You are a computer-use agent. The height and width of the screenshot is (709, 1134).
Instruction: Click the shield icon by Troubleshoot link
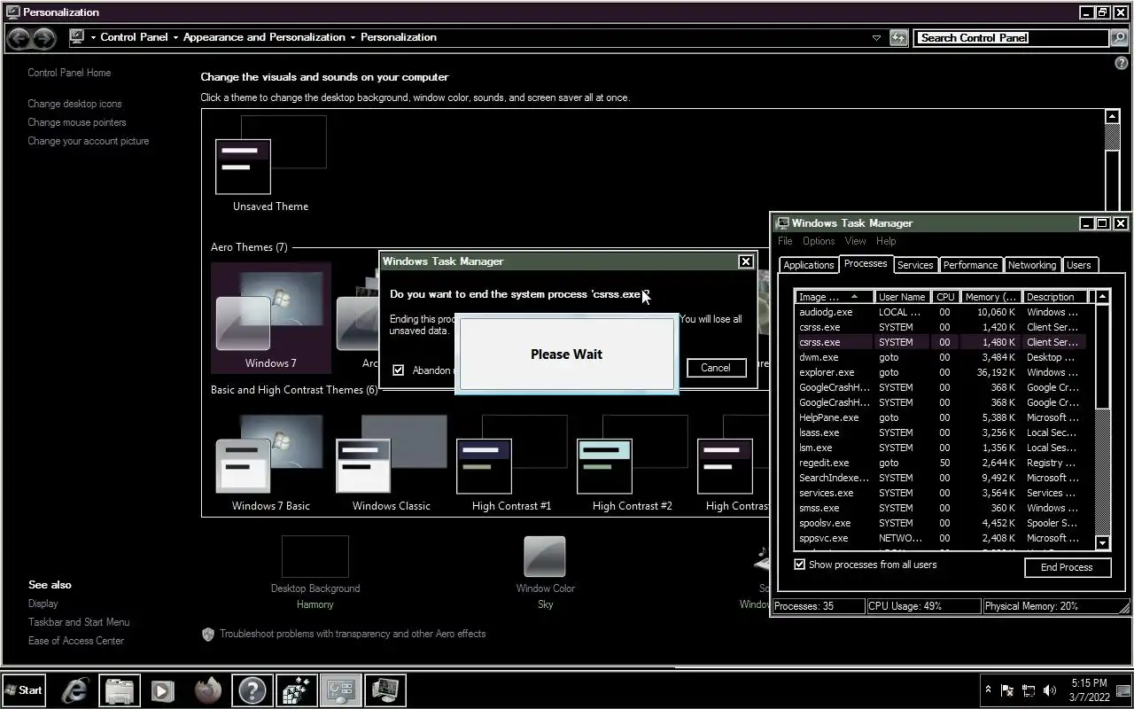click(x=208, y=634)
